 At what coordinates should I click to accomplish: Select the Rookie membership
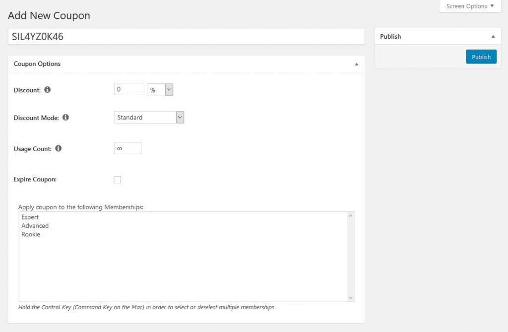coord(31,234)
